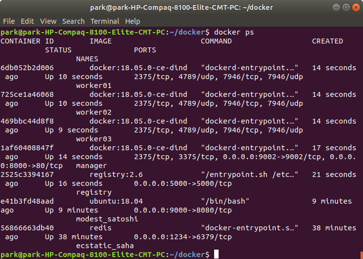
Task: Click the typed "docker ps" command
Action: 234,32
